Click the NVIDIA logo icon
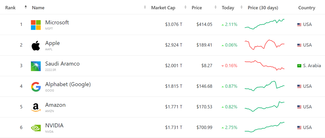This screenshot has height=138, width=325. pos(36,127)
